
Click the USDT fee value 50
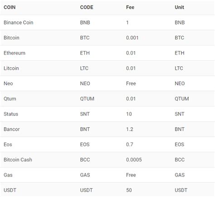point(129,190)
